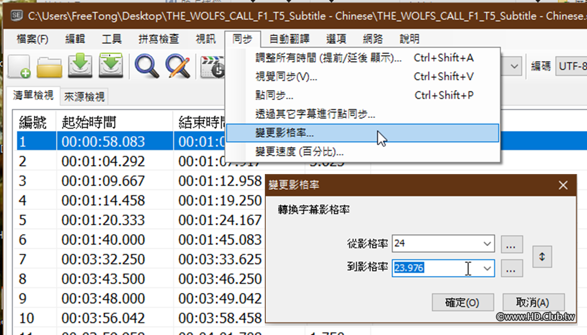Click the 到影格率 field showing 23.976
The height and width of the screenshot is (335, 587).
(443, 268)
